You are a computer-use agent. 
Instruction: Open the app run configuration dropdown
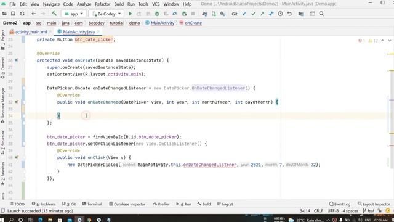[74, 14]
